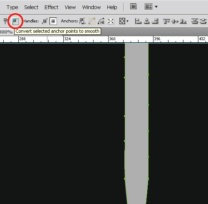This screenshot has width=208, height=204.
Task: Convert selected anchor points to smooth
Action: click(15, 21)
